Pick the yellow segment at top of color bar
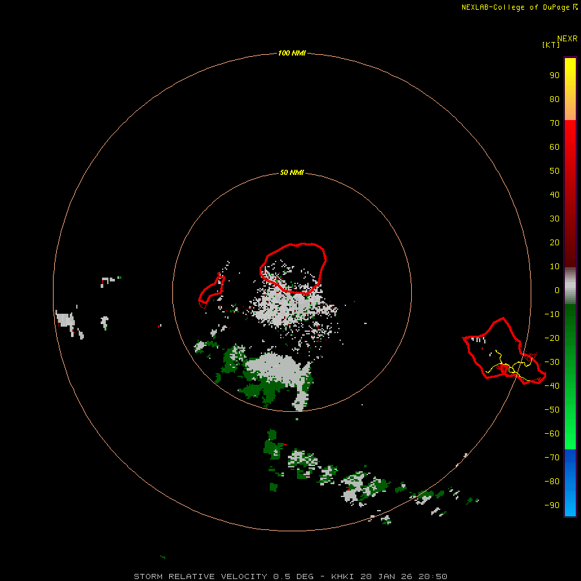This screenshot has height=581, width=581. tap(570, 89)
